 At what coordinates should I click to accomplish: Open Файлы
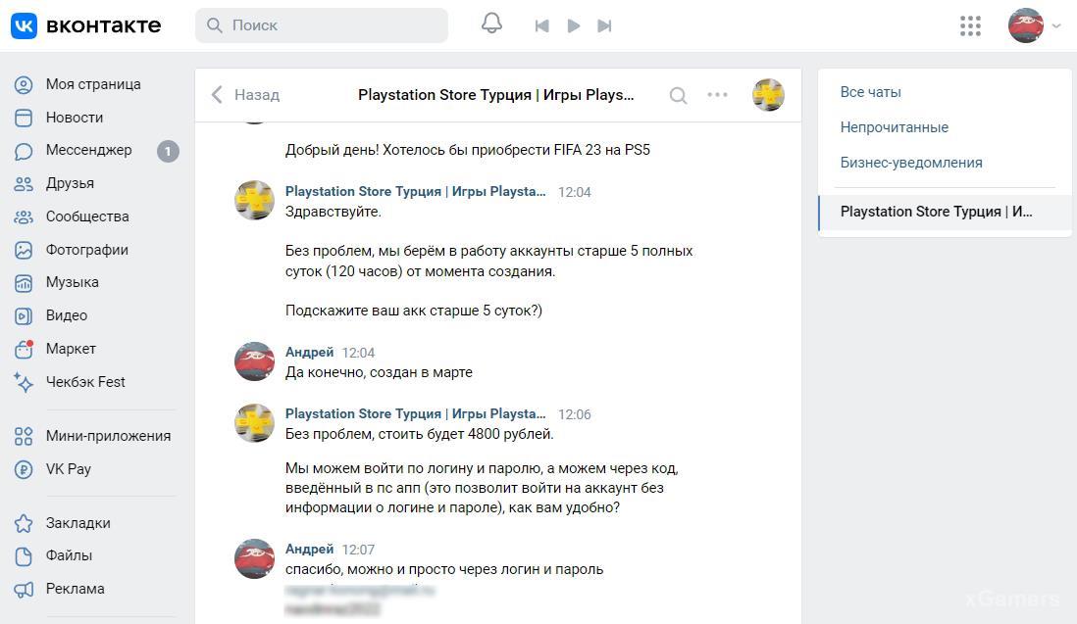69,555
